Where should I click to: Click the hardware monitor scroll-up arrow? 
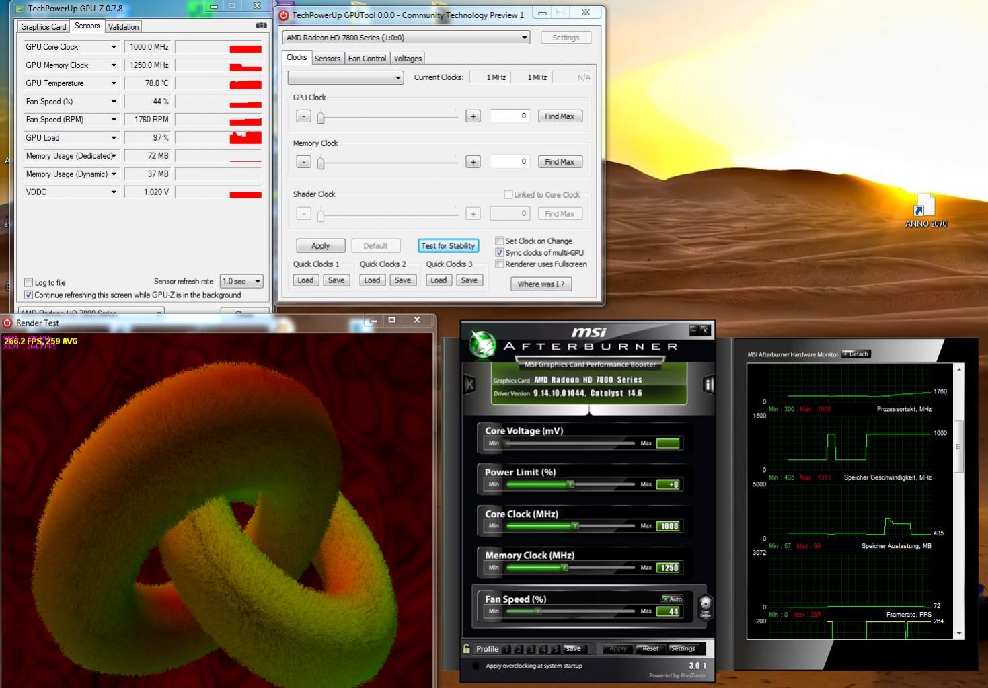(959, 369)
